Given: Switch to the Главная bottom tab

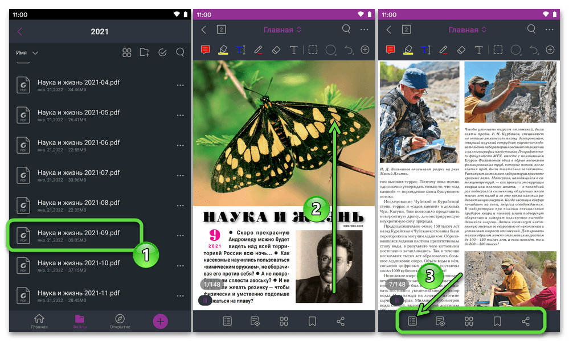Looking at the screenshot, I should point(39,322).
